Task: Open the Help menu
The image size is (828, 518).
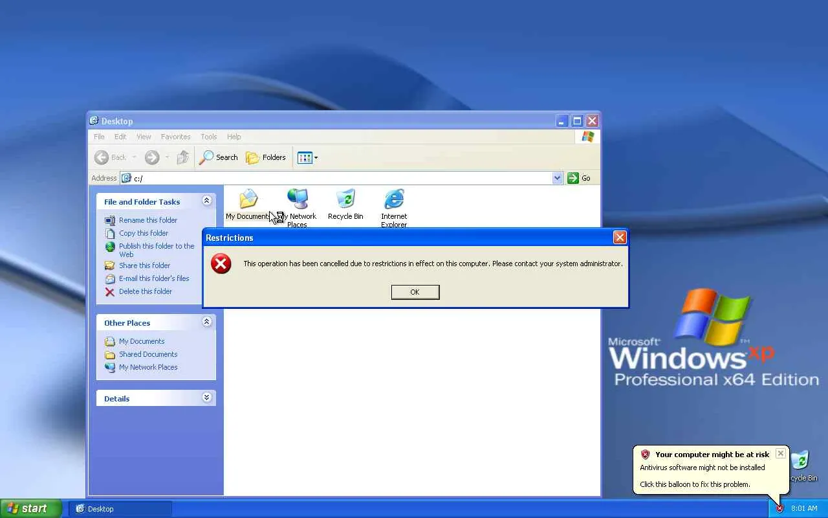Action: coord(234,137)
